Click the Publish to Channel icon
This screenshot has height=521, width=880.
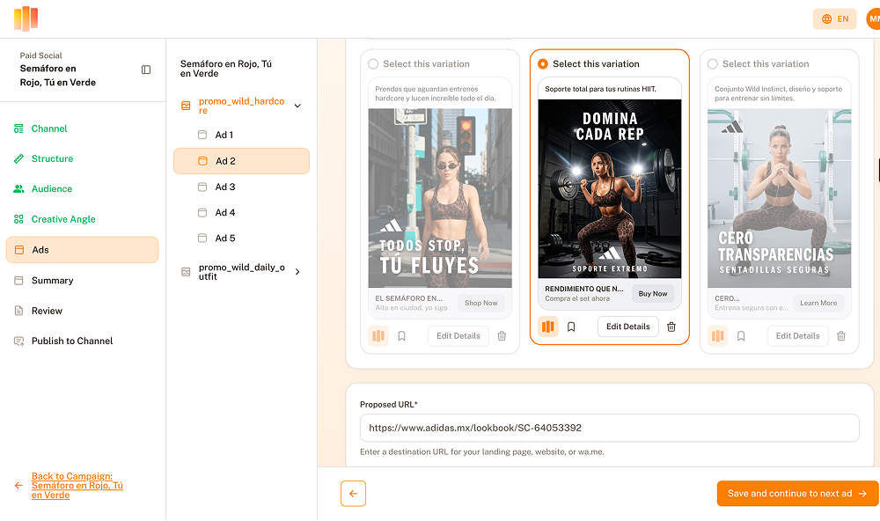click(18, 341)
